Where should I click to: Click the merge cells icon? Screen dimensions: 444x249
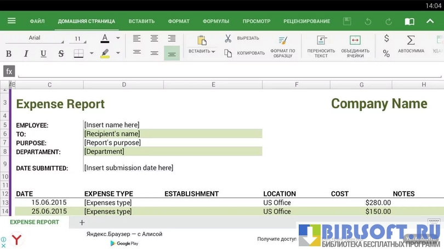(x=355, y=40)
